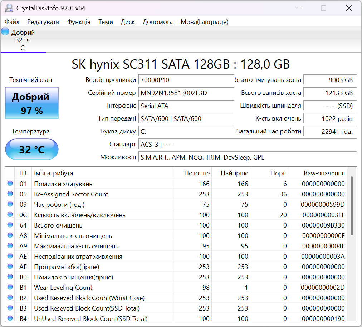Image resolution: width=362 pixels, height=327 pixels.
Task: Click status orb for Re-Assigned Sector Count row
Action: tap(10, 194)
